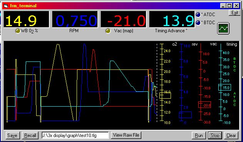Click the yellow o2 scale marker box

(165, 96)
